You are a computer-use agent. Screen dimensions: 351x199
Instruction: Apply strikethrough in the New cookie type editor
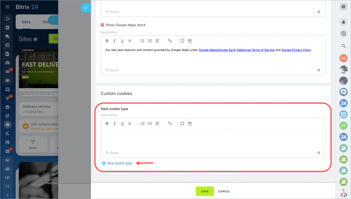tap(130, 124)
